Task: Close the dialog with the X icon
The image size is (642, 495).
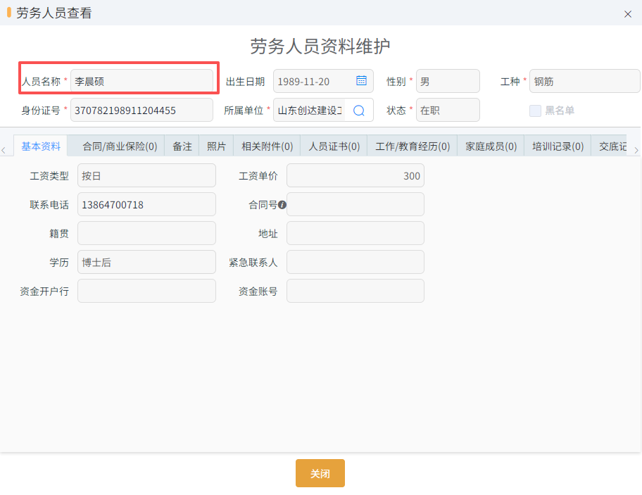Action: coord(628,14)
